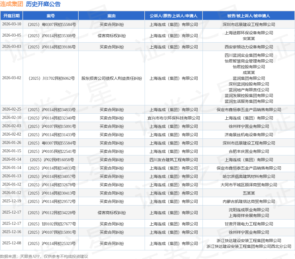295x259 pixels.
Task: Click the 数据来源 天眼查APP footer note
Action: point(44,256)
